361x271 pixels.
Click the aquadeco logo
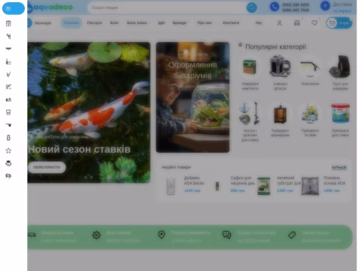pyautogui.click(x=50, y=8)
